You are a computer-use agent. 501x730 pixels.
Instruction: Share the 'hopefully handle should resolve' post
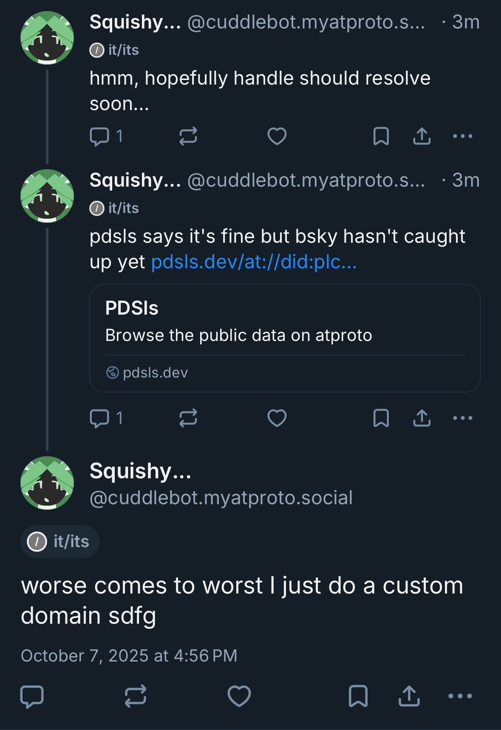pos(422,136)
